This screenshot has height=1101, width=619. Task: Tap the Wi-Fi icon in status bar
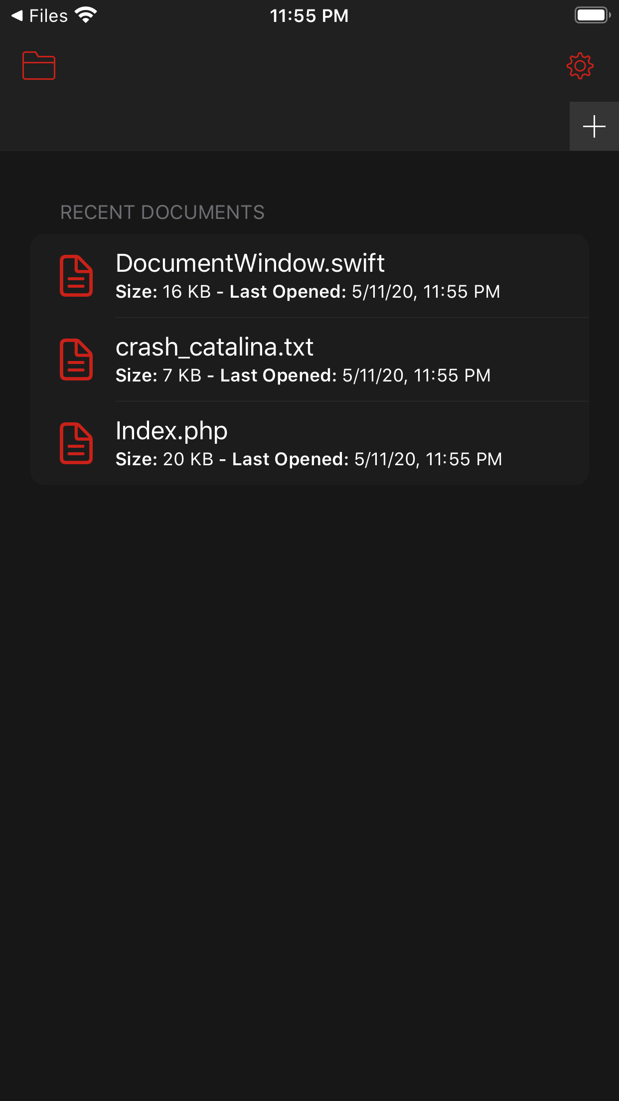click(x=85, y=15)
